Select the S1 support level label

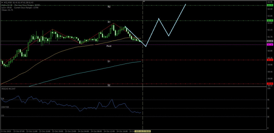click(x=109, y=61)
